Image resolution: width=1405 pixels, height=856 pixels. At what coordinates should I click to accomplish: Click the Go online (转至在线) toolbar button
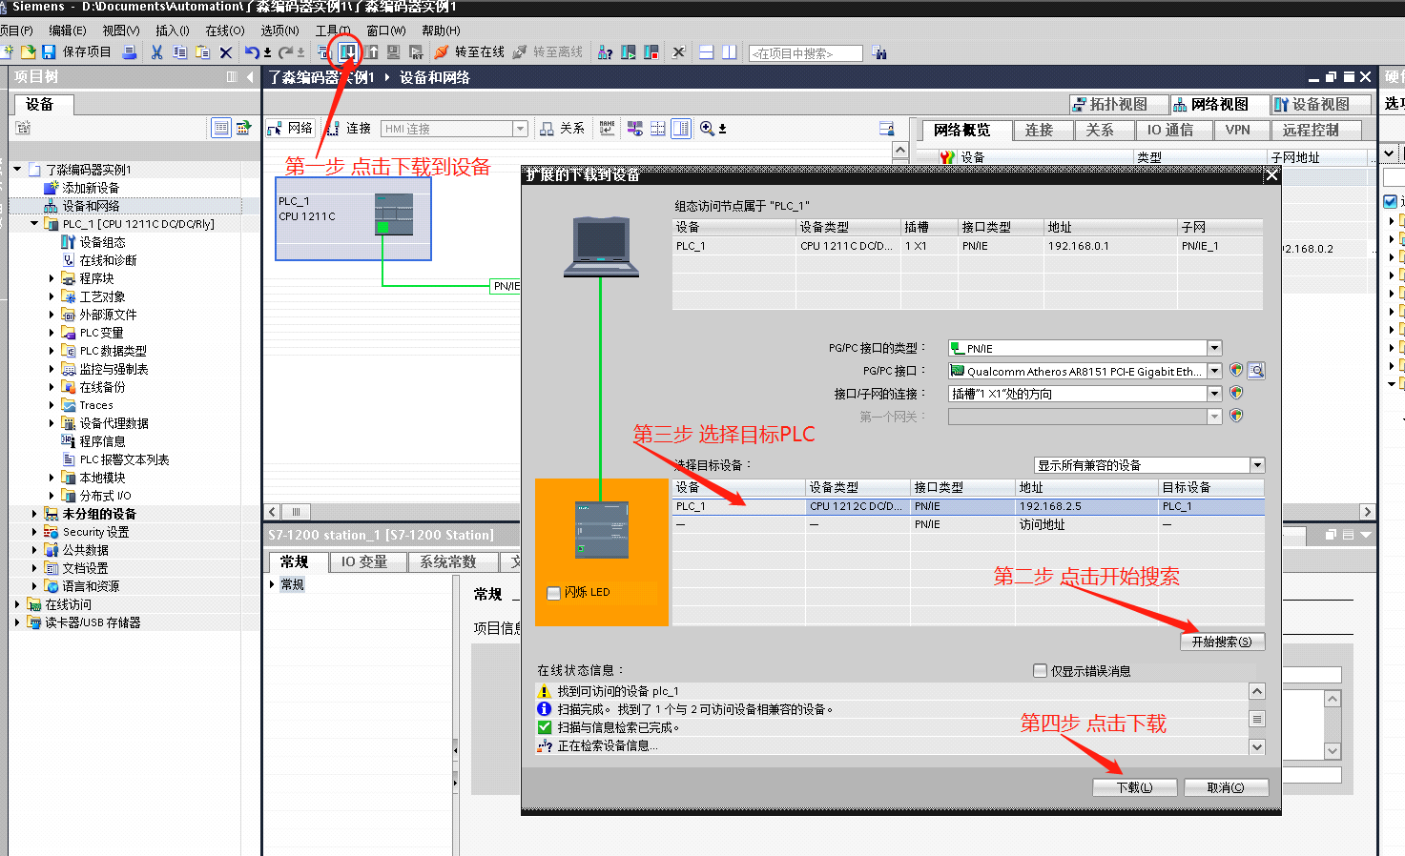coord(469,52)
